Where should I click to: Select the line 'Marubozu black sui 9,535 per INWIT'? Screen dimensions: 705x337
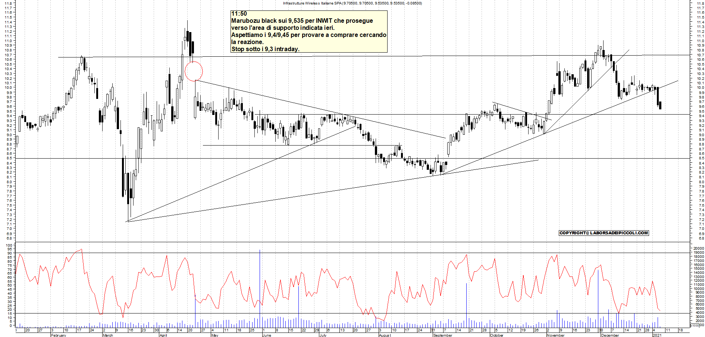click(x=282, y=21)
